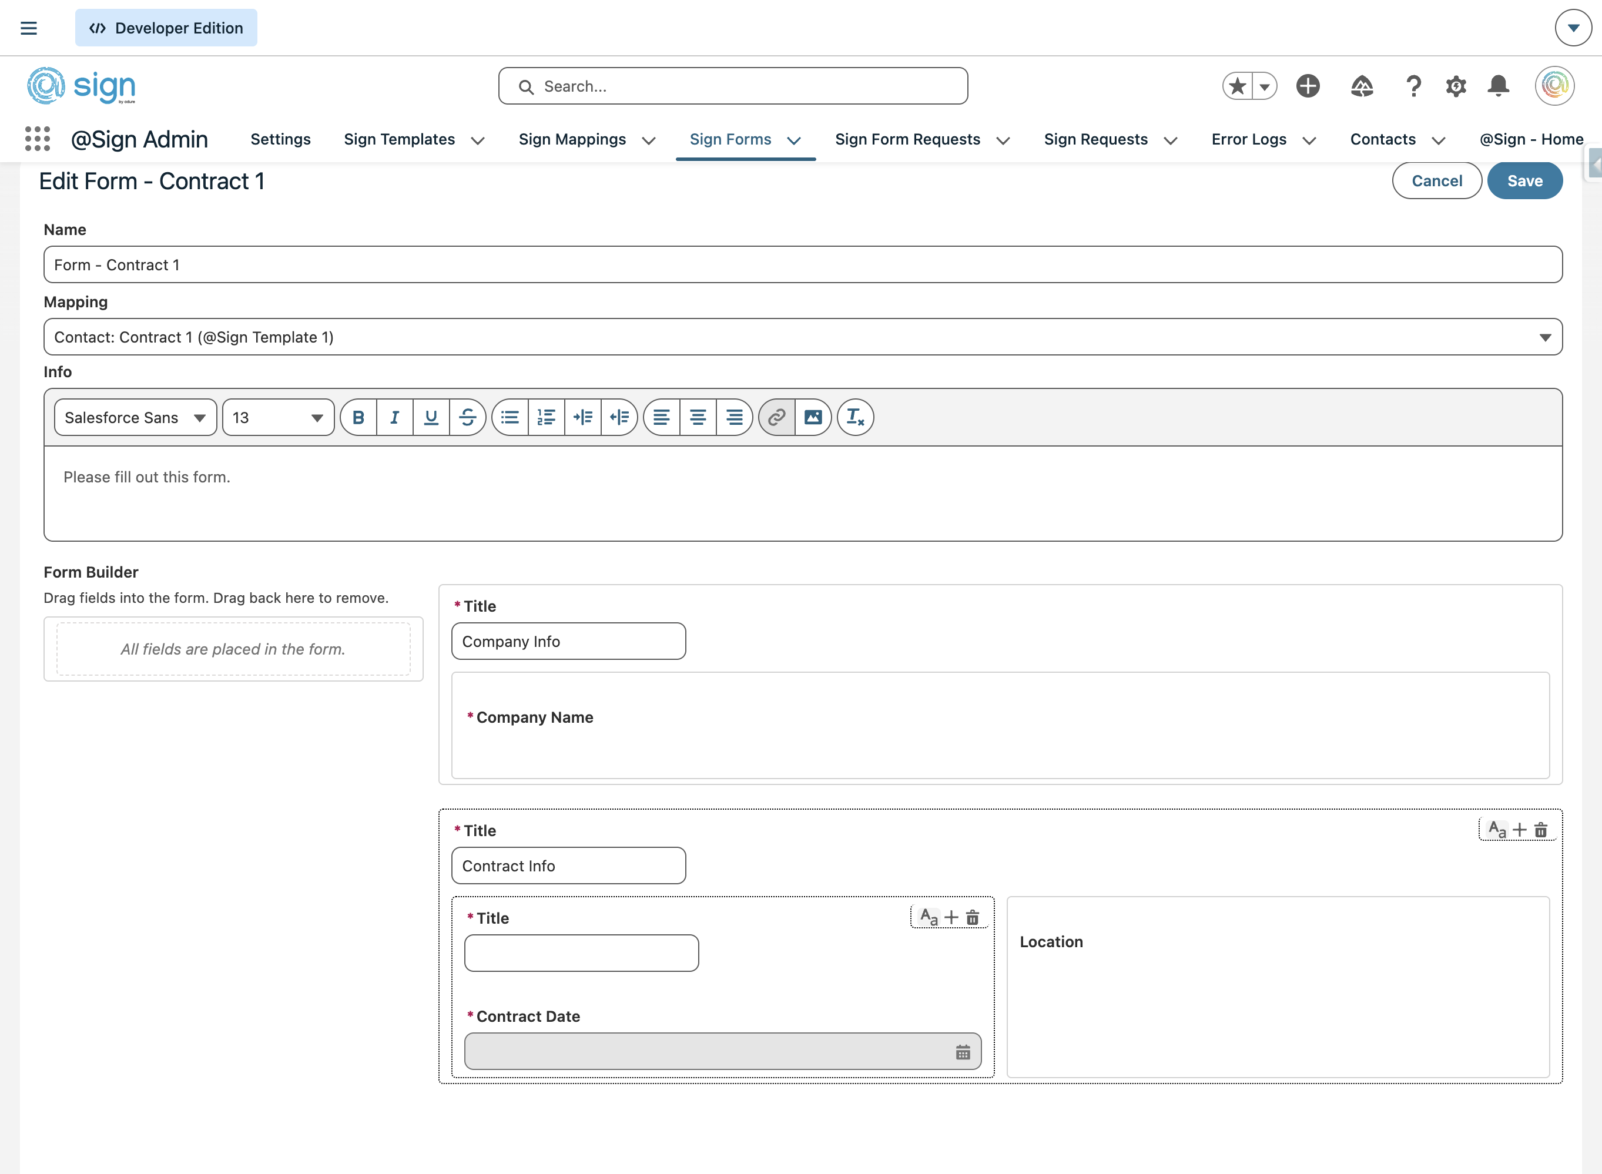Image resolution: width=1602 pixels, height=1174 pixels.
Task: Toggle bulleted list formatting
Action: tap(510, 417)
